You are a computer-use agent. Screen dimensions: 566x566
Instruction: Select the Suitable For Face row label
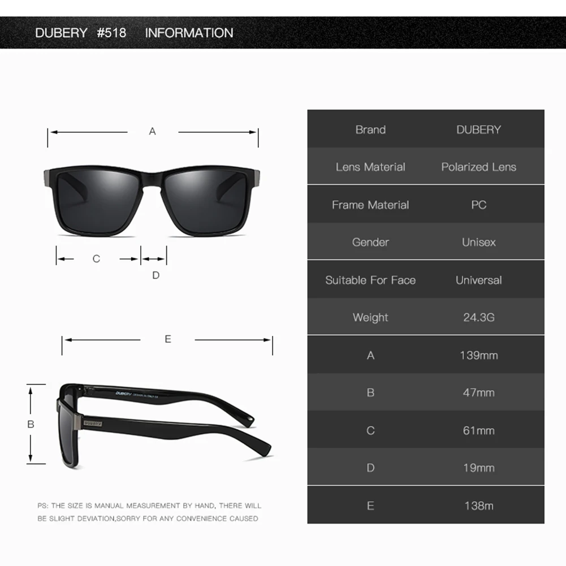tap(370, 280)
